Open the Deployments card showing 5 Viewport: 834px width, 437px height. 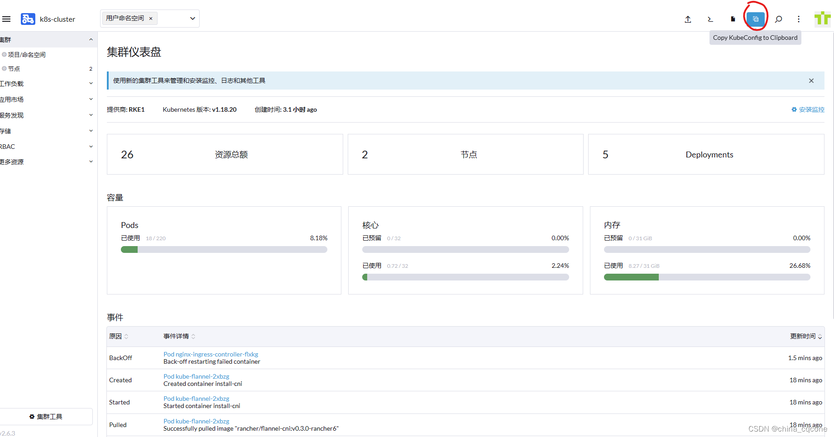click(706, 154)
